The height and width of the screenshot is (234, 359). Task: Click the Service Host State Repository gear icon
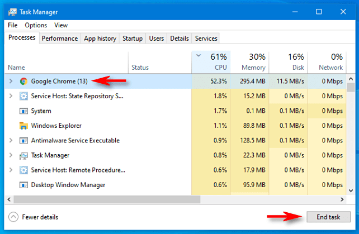(x=23, y=96)
